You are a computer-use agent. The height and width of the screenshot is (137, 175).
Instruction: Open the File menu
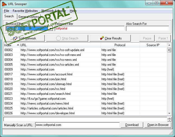tap(7, 11)
